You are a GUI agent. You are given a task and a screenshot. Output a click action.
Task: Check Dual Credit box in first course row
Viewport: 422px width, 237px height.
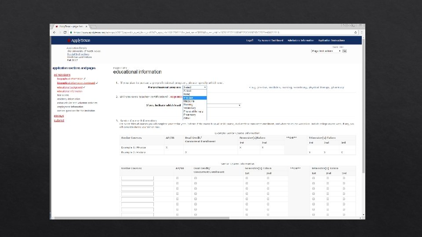pyautogui.click(x=195, y=178)
